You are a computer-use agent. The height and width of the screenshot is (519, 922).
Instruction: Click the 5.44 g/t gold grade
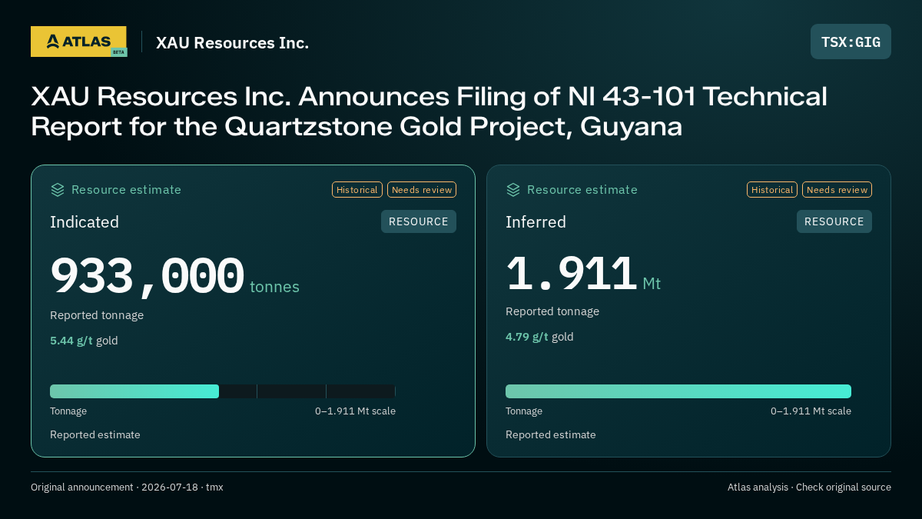point(84,341)
